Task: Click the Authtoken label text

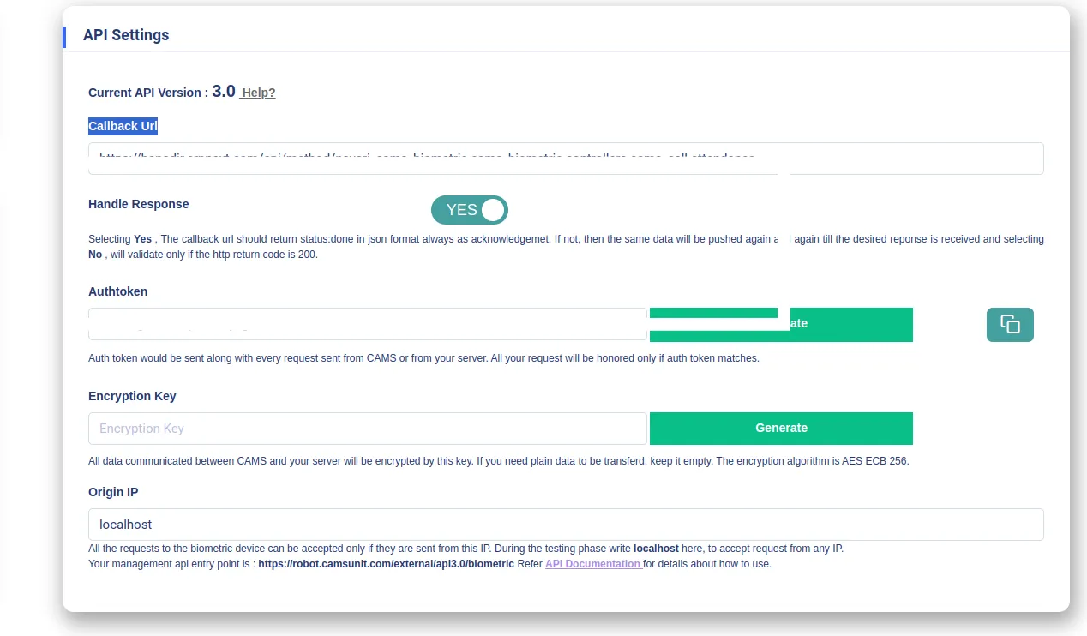Action: click(118, 291)
